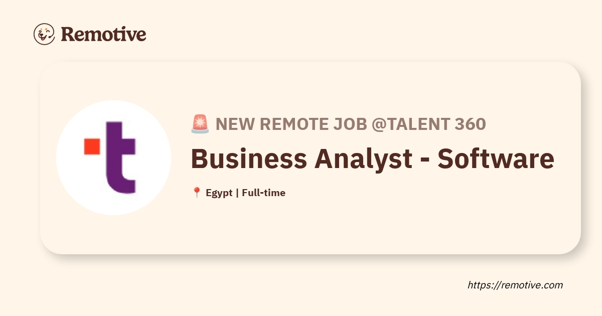Click the red siren emoji icon

(x=200, y=124)
